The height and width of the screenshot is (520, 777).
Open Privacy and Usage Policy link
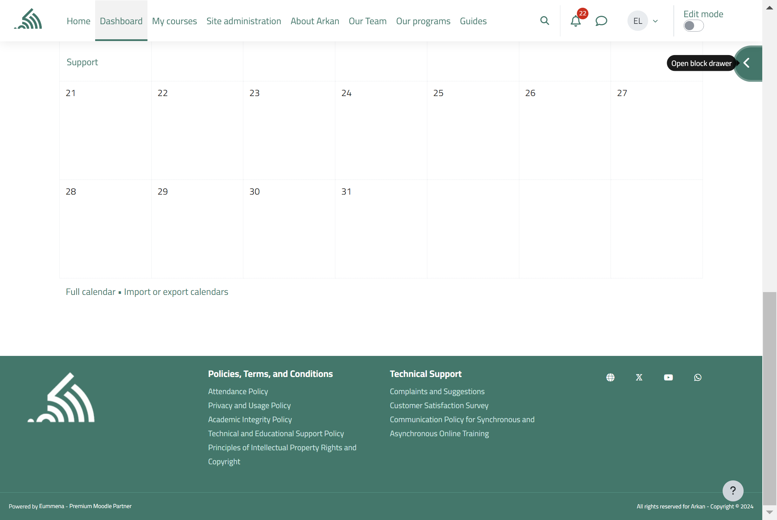coord(249,405)
